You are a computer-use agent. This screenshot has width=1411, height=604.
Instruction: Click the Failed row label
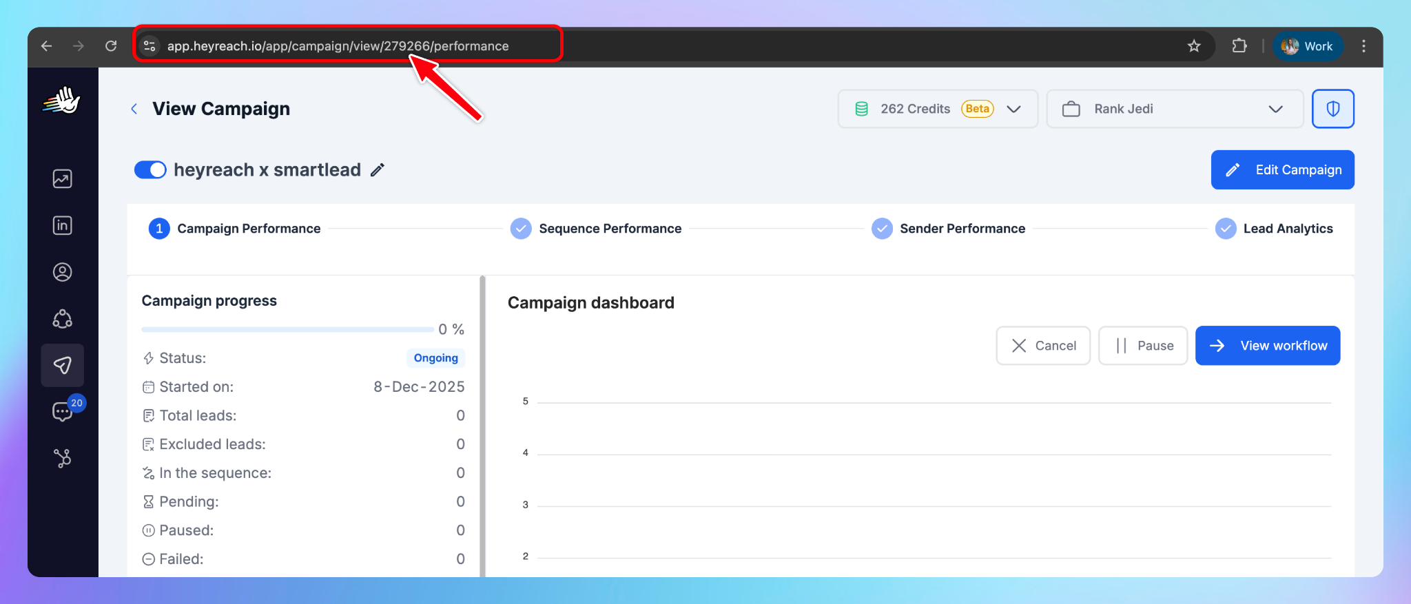tap(181, 559)
